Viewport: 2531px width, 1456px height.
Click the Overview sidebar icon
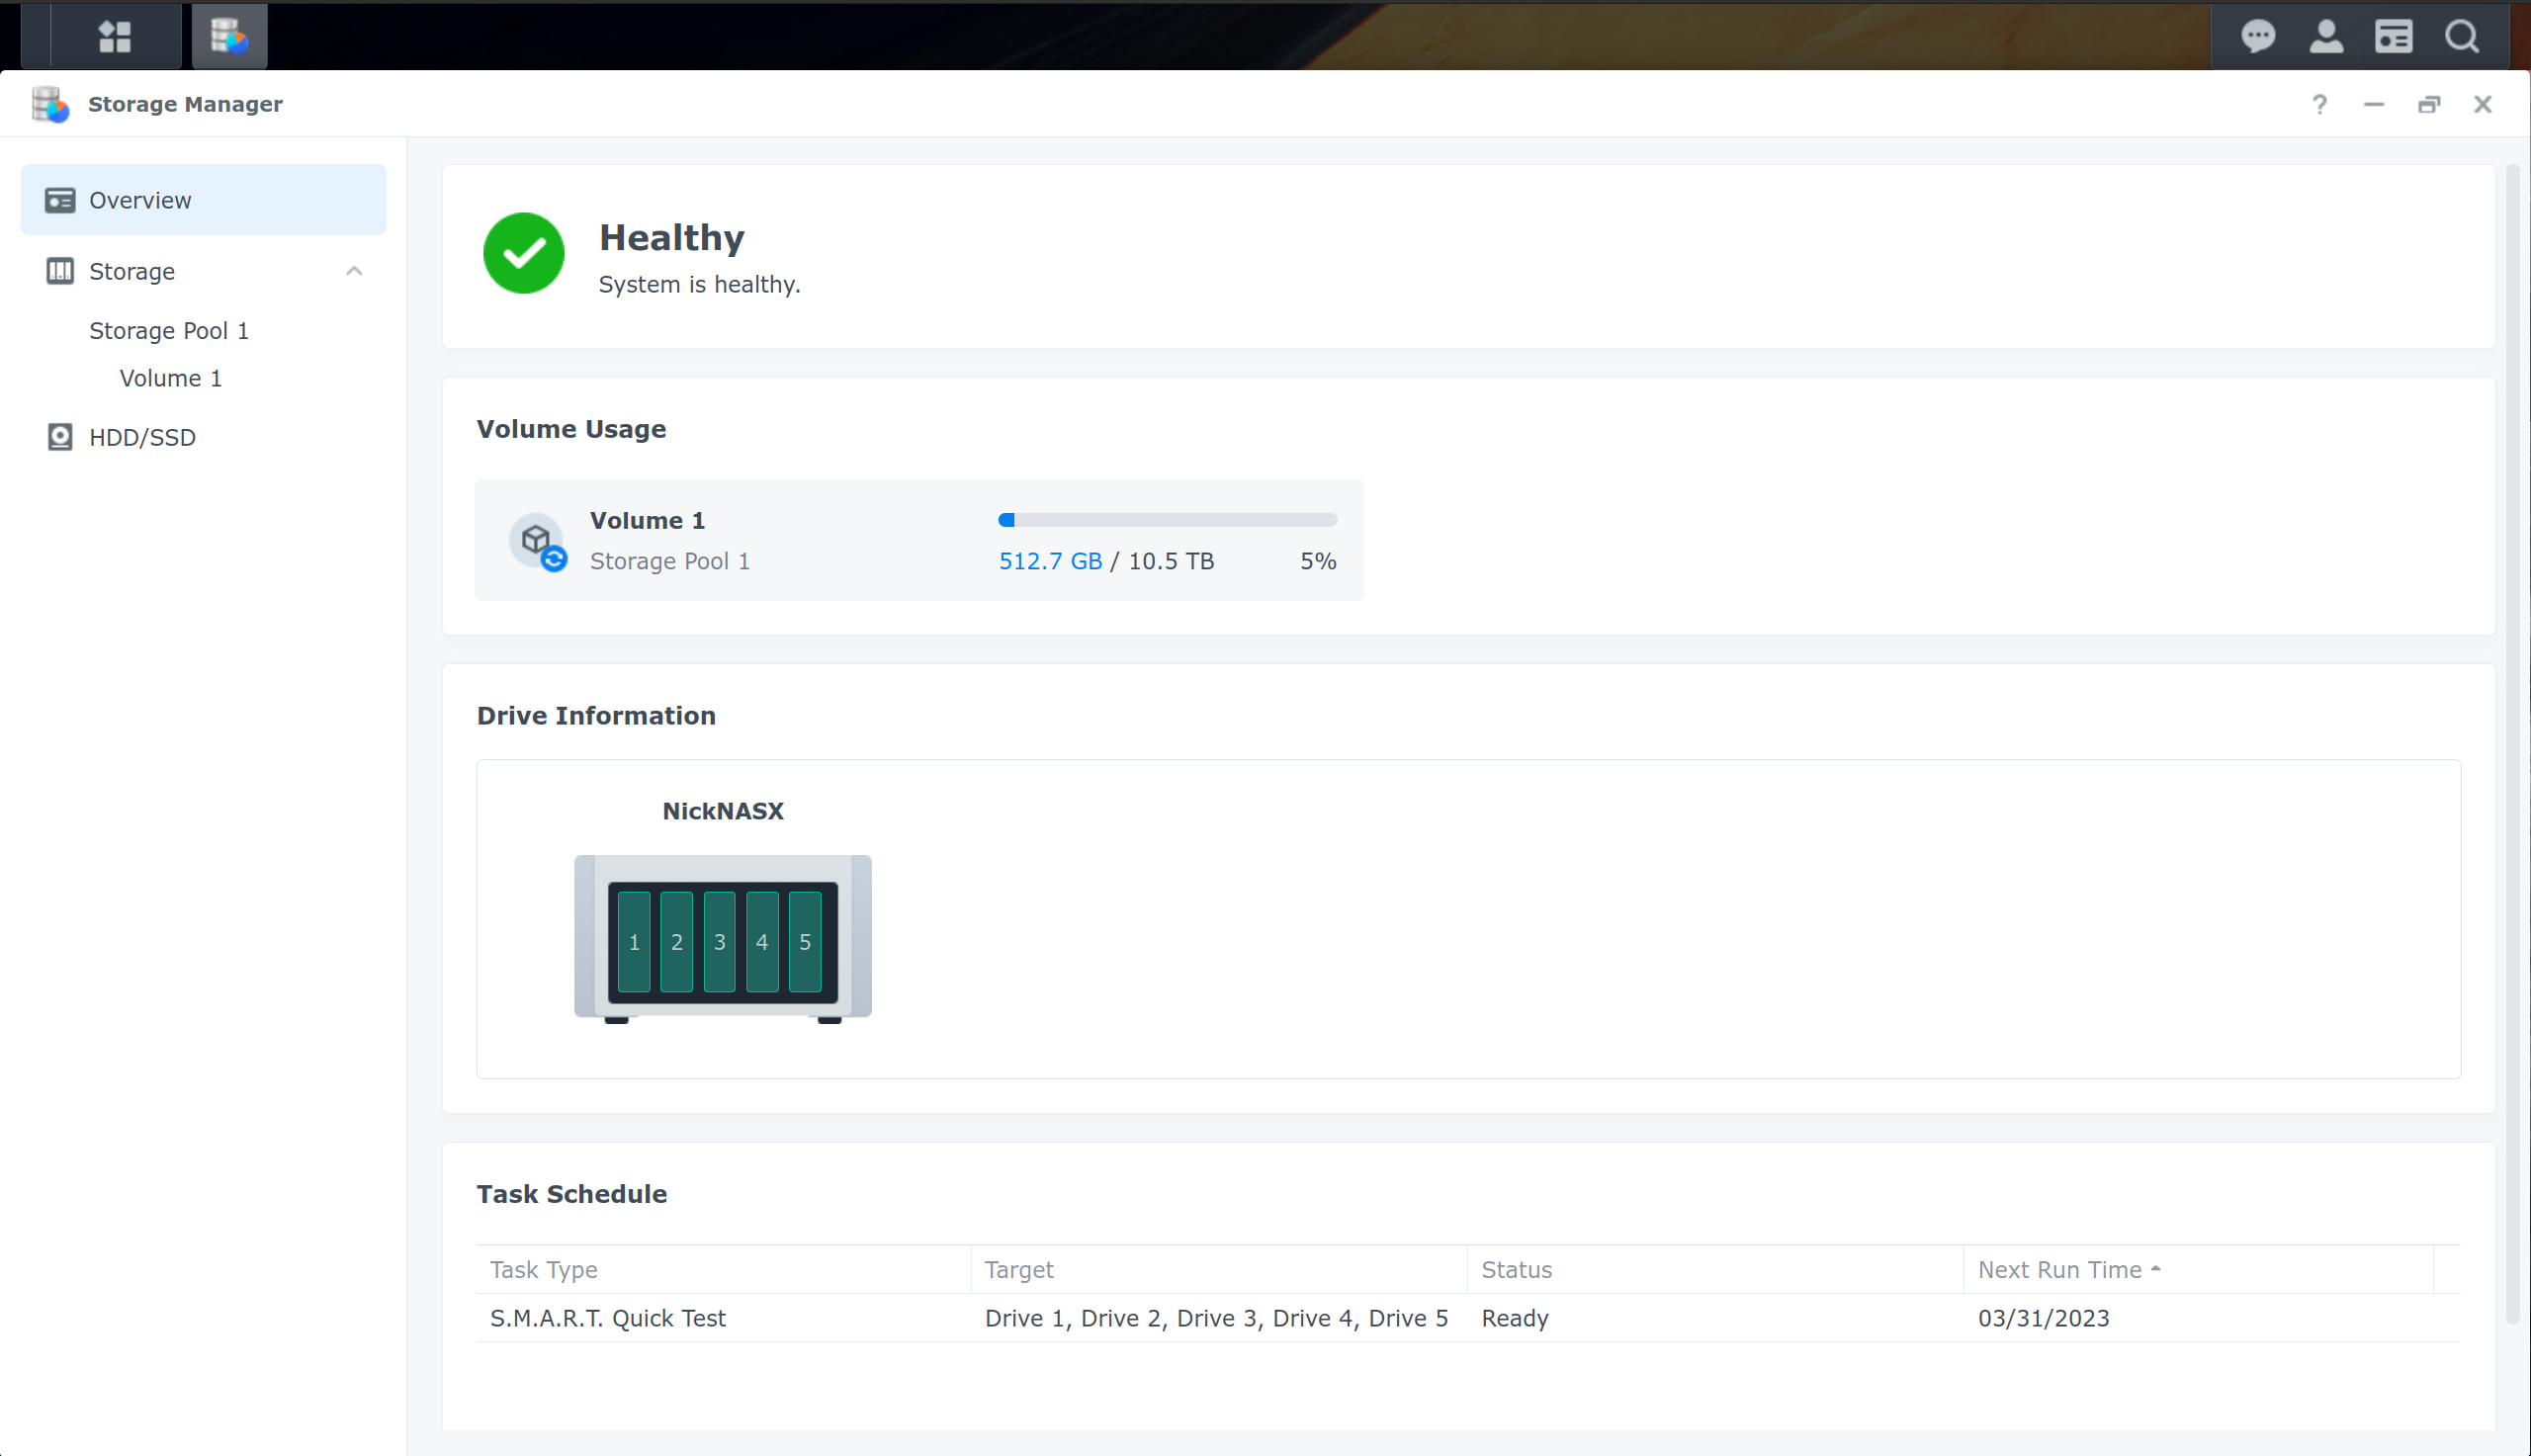click(60, 200)
